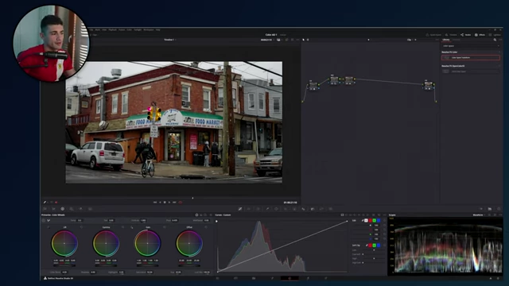The image size is (509, 286).
Task: Open the Fusion page icon
Action: click(272, 278)
